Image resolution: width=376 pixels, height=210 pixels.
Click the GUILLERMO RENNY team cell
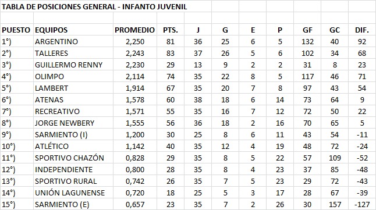(73, 65)
